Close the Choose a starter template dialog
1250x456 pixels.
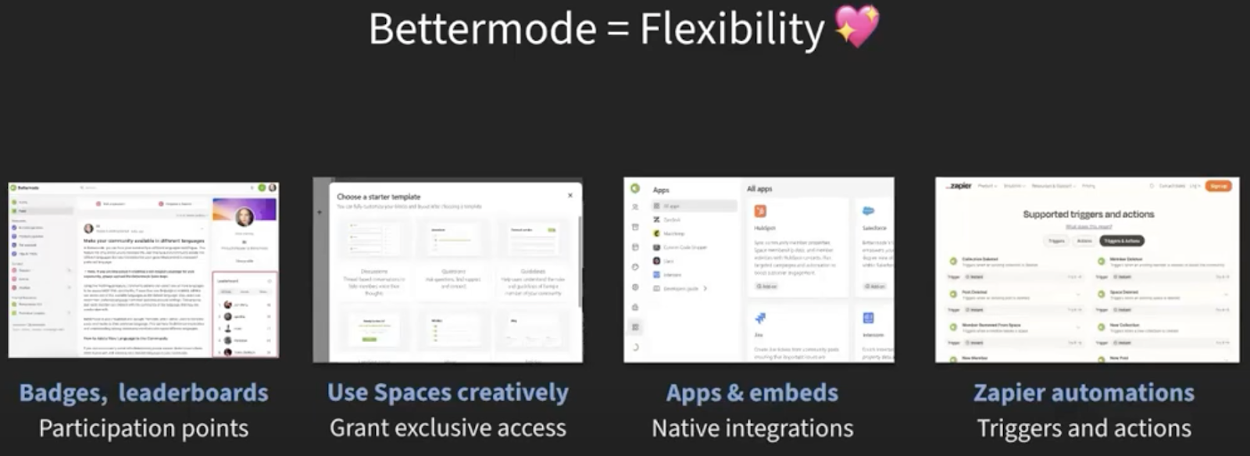[570, 195]
